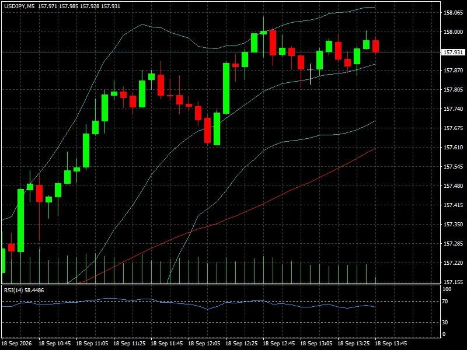Click the 18 Sep 13:45 time label
This screenshot has width=467, height=350.
click(x=391, y=343)
